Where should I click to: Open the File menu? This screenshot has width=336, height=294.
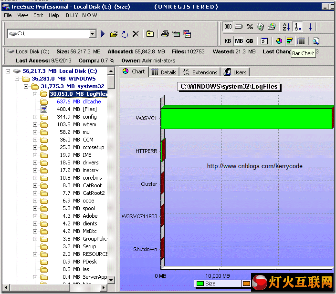(x=8, y=15)
